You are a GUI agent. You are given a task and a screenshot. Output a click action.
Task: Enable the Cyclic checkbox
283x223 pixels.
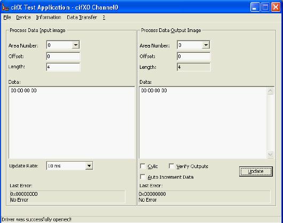tap(143, 166)
